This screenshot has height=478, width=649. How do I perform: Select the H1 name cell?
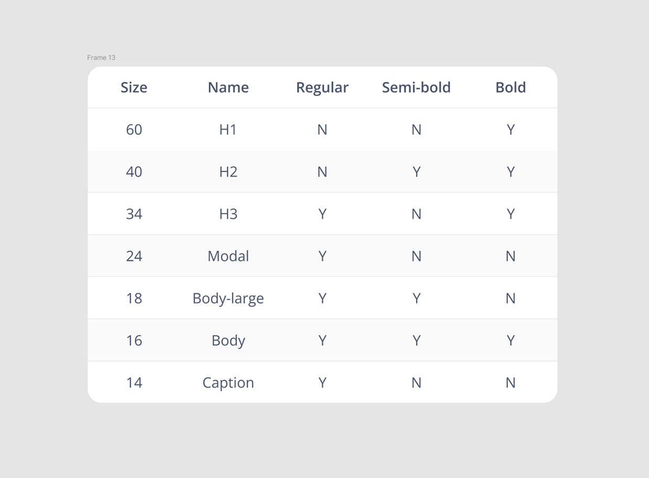(228, 130)
